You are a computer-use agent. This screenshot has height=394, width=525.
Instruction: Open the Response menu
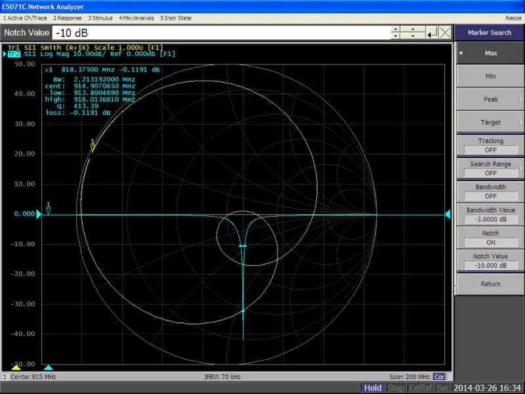[68, 18]
